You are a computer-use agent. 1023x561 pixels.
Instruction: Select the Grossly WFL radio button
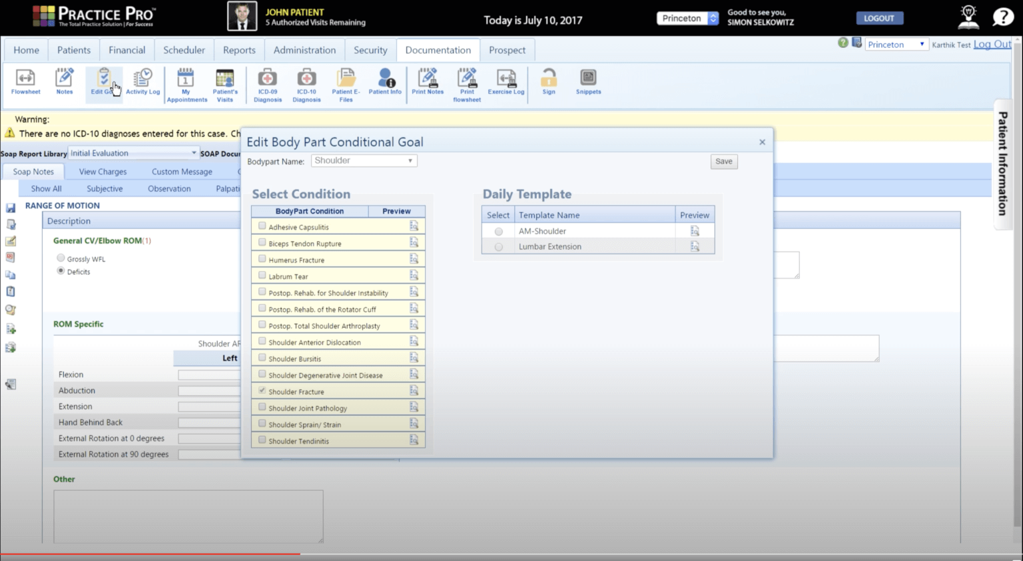(x=61, y=258)
